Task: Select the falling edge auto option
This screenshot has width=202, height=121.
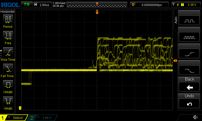Action: 189,70
